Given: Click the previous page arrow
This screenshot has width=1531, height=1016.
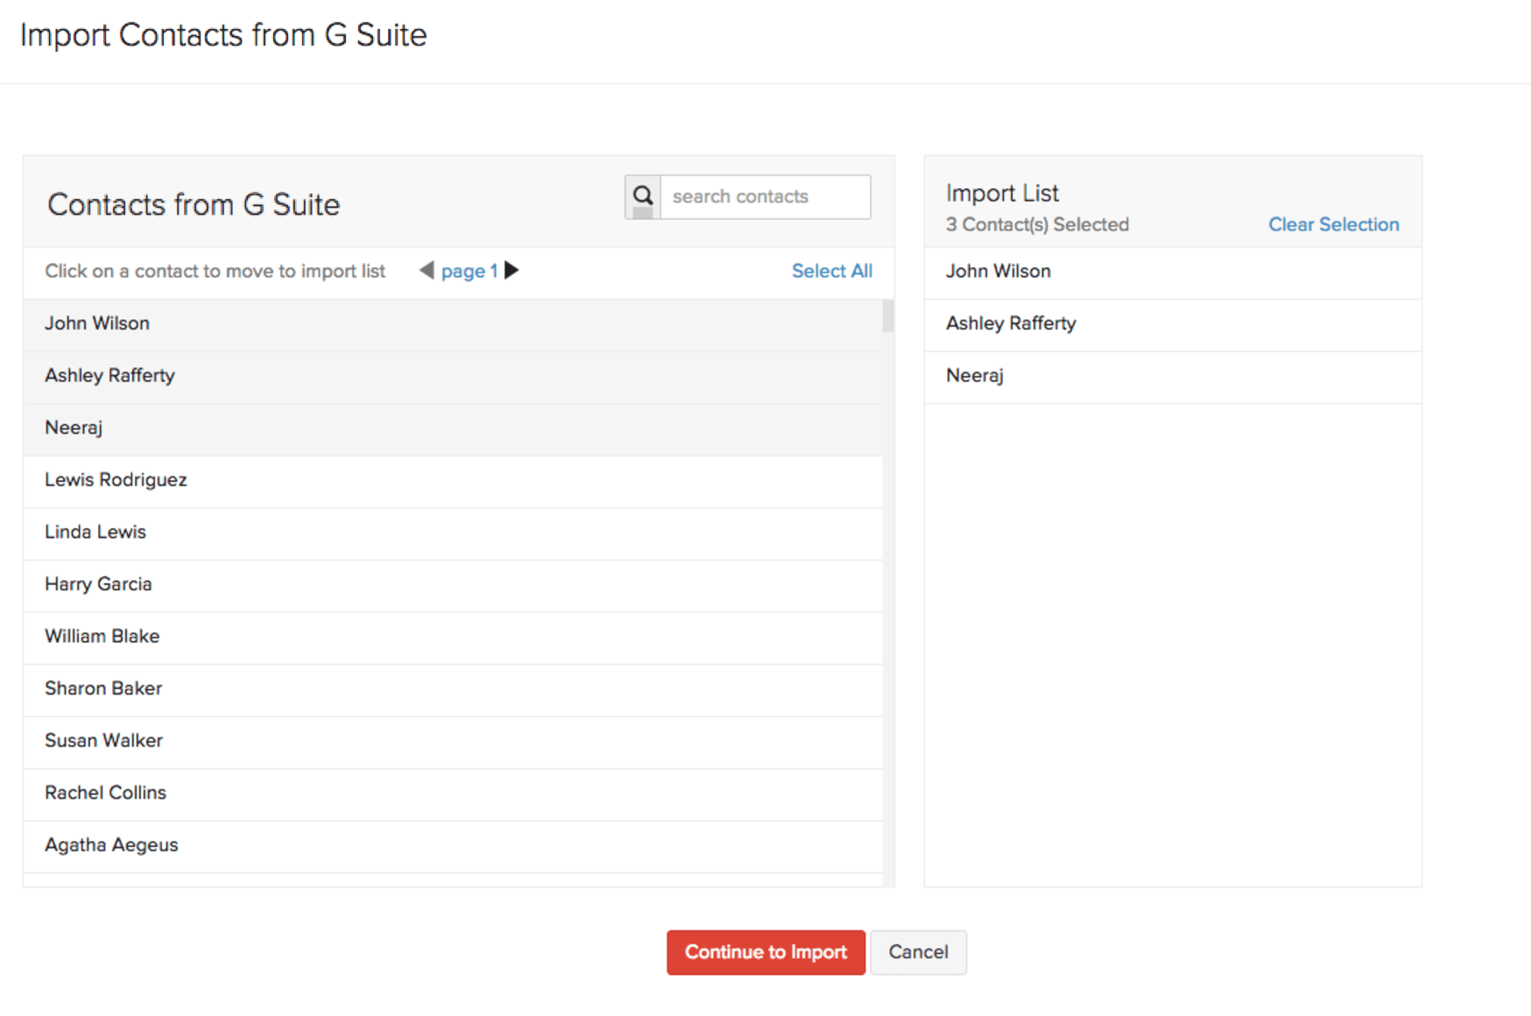Looking at the screenshot, I should [x=426, y=271].
